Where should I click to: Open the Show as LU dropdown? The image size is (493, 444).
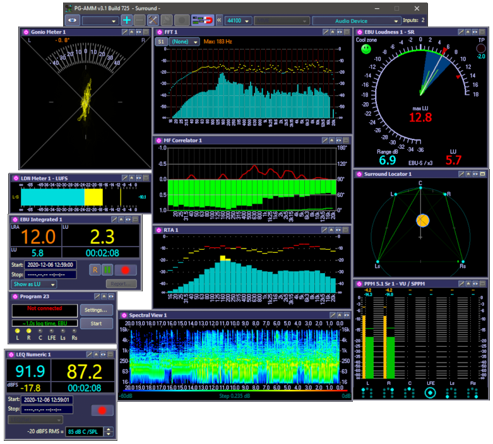pos(33,284)
